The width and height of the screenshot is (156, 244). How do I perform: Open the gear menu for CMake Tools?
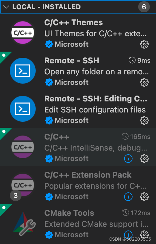(144, 235)
